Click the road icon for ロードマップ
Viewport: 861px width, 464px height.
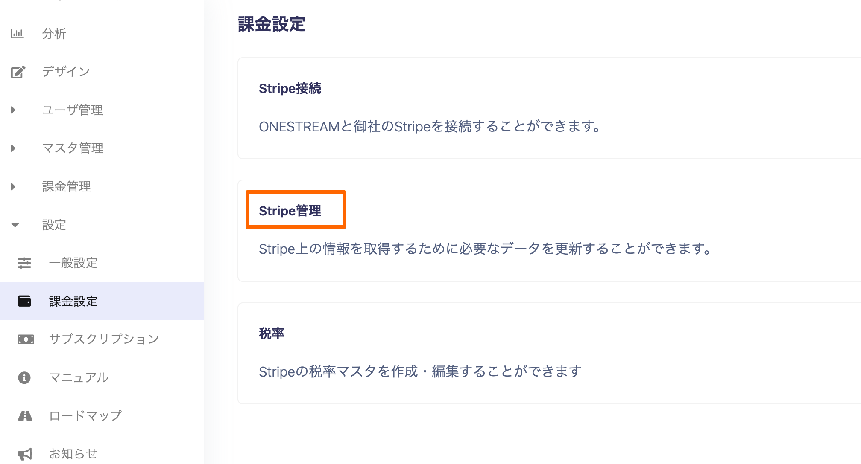coord(25,415)
